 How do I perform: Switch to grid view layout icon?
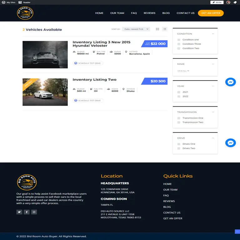pos(157,29)
